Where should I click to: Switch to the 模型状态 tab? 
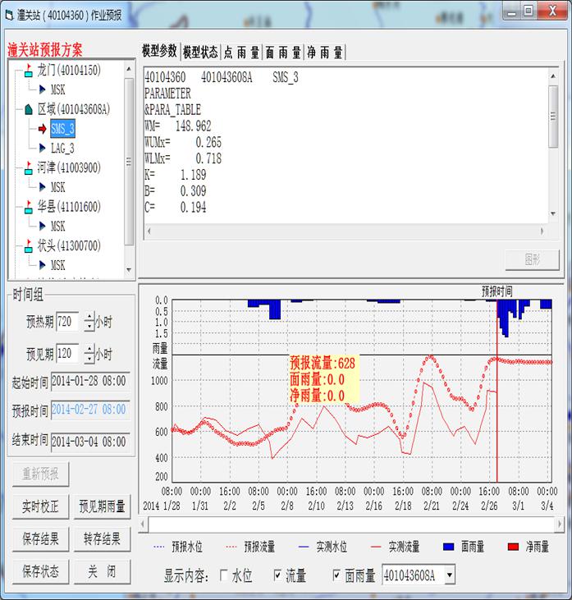pyautogui.click(x=200, y=52)
